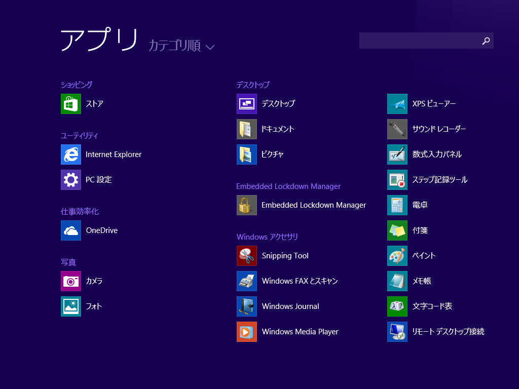Open the OneDrive cloud icon
519x389 pixels.
click(71, 230)
